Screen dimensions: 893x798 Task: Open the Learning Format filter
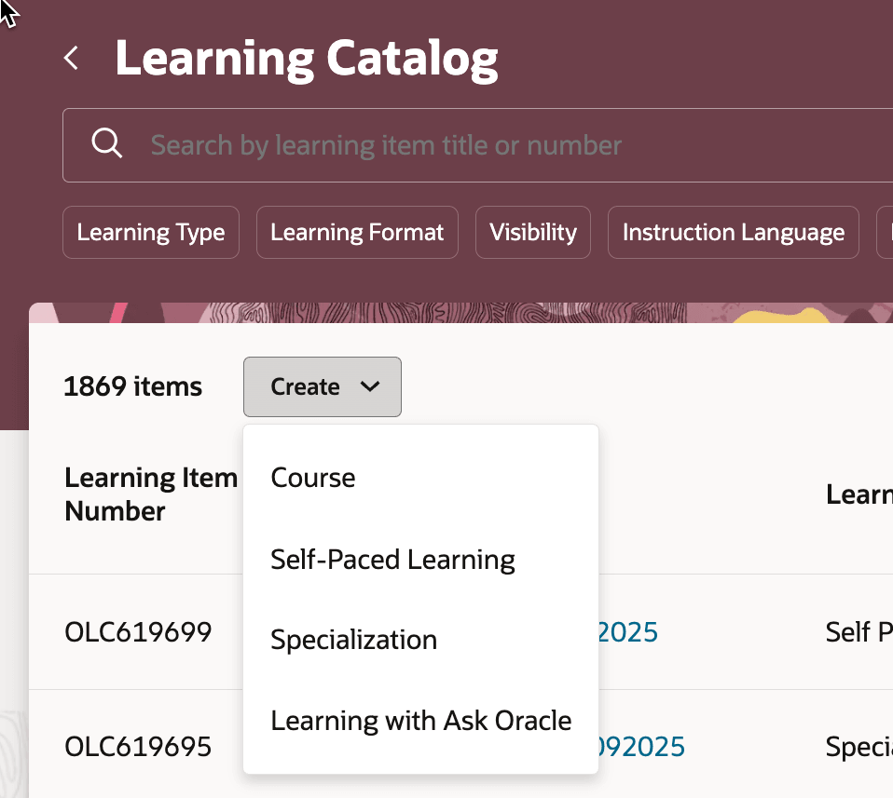point(357,232)
